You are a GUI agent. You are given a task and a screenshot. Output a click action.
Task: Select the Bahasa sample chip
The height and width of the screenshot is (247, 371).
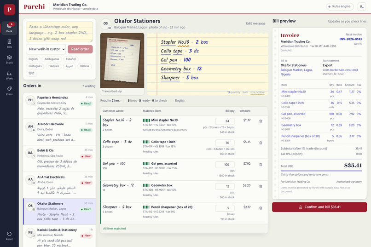point(85,66)
